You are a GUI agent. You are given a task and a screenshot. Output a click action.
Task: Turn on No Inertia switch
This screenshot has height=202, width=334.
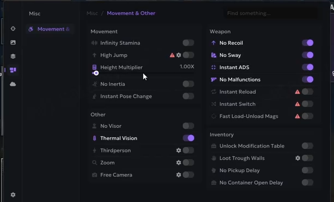[188, 84]
